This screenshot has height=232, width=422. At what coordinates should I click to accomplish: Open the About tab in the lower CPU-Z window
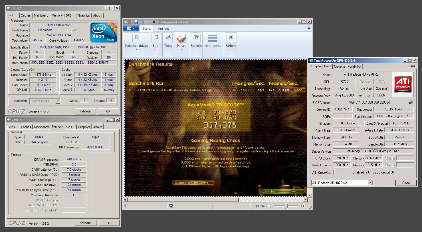point(98,127)
